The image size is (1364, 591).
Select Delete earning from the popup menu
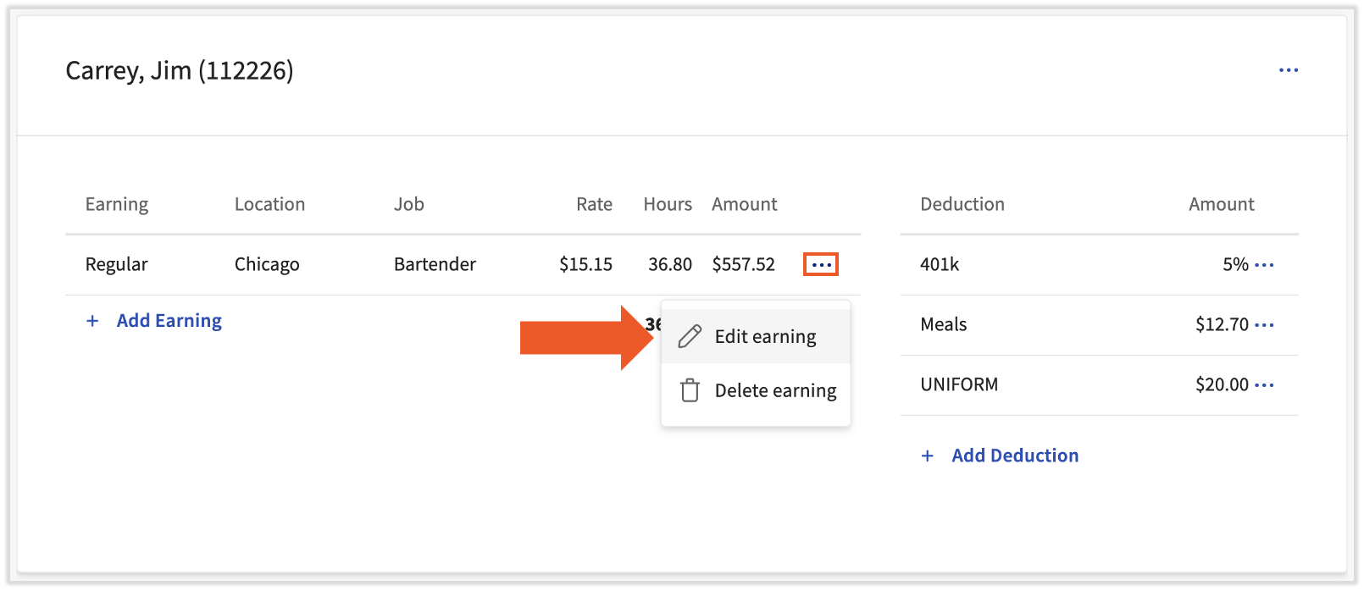click(775, 390)
